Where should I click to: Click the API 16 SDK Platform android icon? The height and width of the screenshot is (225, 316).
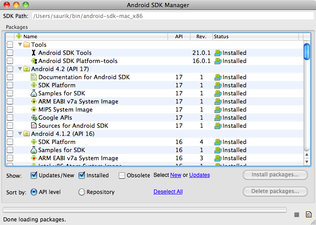click(34, 142)
